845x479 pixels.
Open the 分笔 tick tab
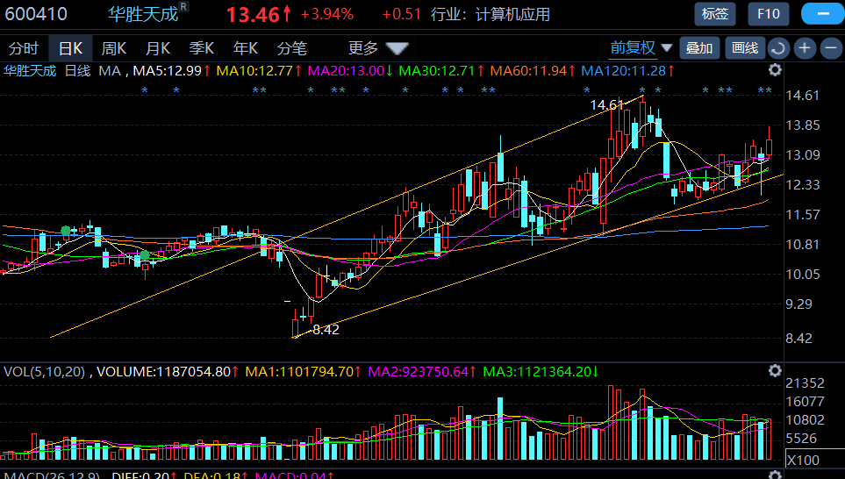pyautogui.click(x=292, y=48)
